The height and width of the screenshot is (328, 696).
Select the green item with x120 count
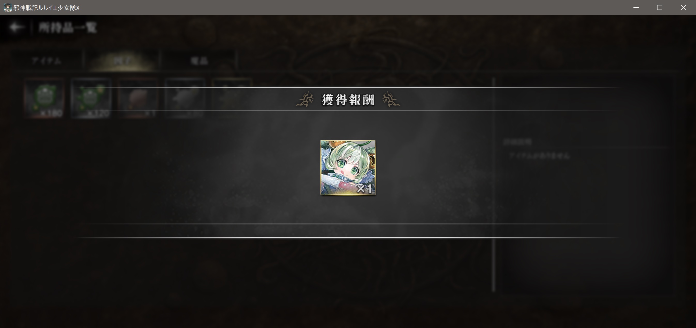click(91, 98)
